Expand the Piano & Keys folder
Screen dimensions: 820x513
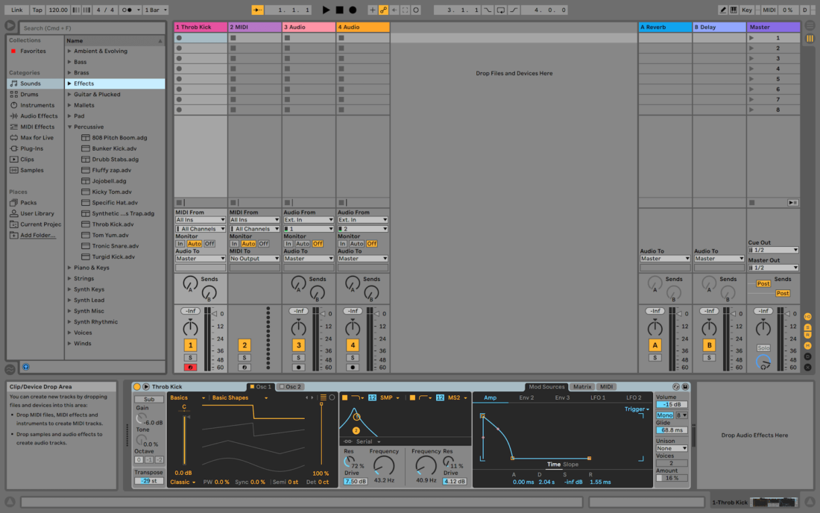69,268
